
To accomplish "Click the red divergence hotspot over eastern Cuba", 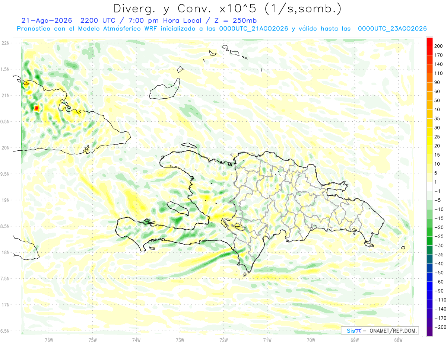I will [x=37, y=108].
